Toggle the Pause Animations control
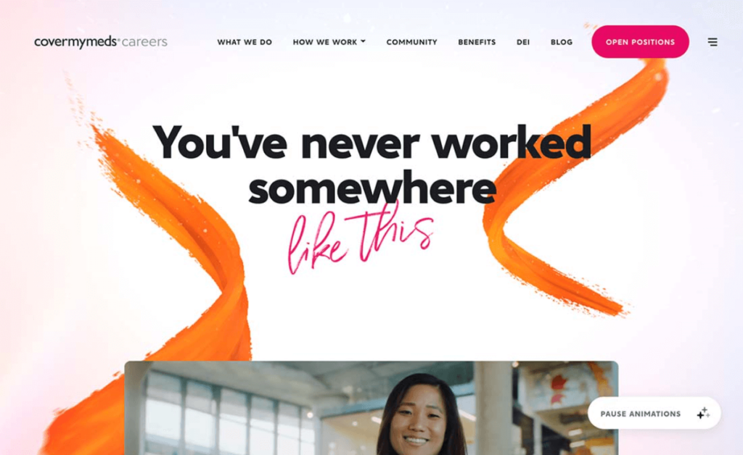This screenshot has height=455, width=743. [x=654, y=414]
